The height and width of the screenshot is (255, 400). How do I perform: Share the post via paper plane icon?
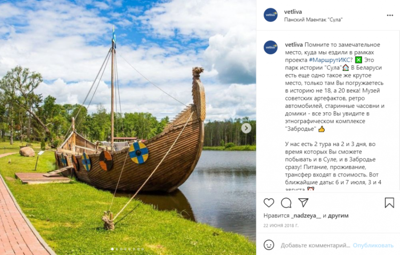click(x=303, y=203)
